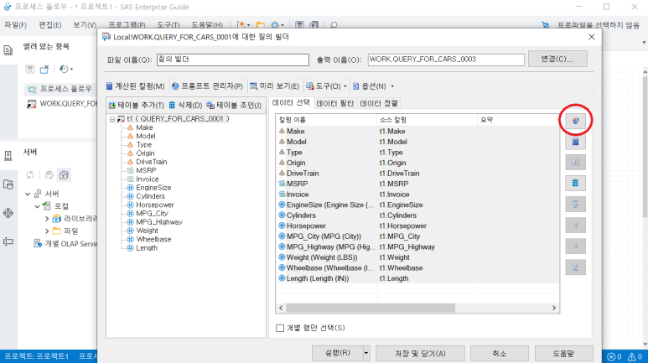
Task: Open 도구(O) dropdown in query builder
Action: [x=326, y=86]
